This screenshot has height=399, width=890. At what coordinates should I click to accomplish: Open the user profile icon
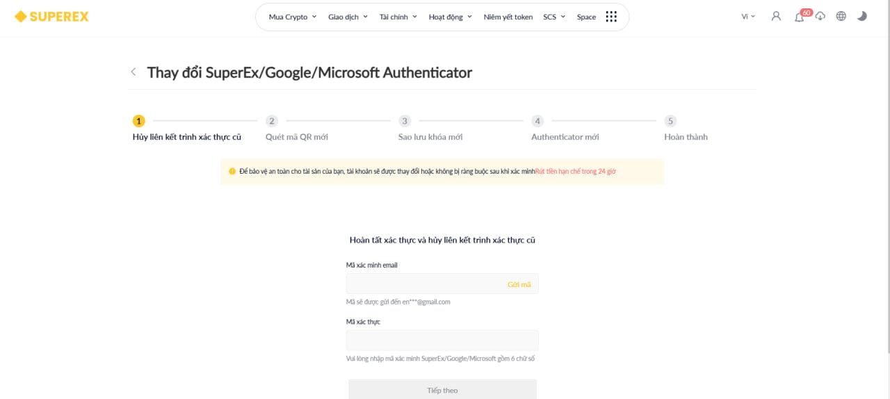[776, 16]
